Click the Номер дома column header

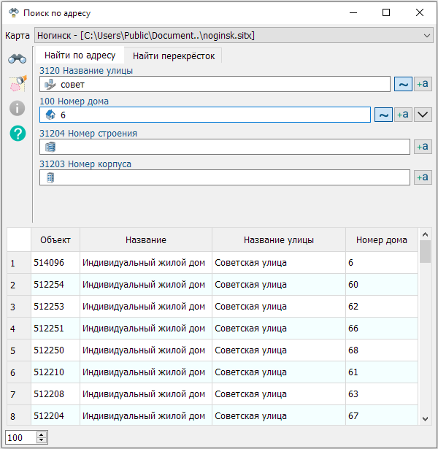pos(381,240)
